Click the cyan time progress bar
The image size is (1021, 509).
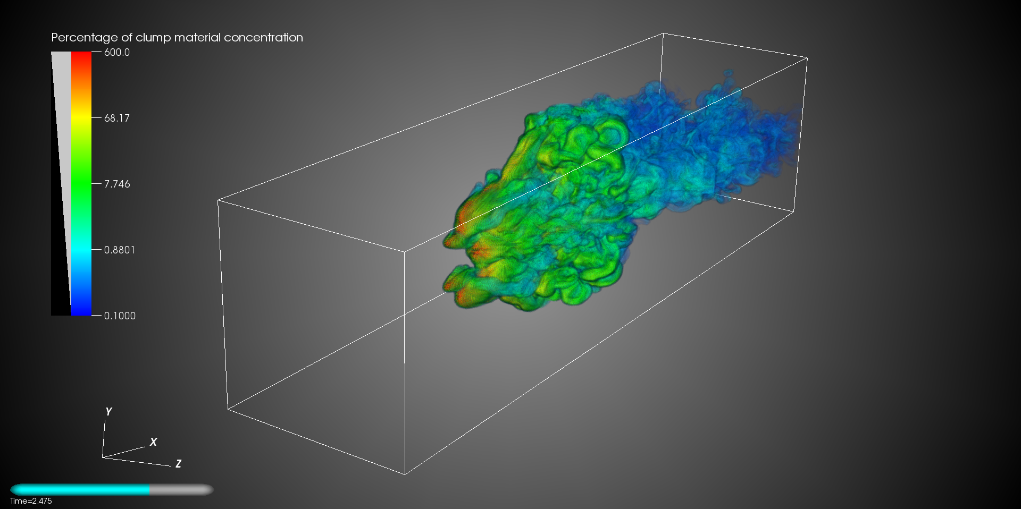click(112, 489)
